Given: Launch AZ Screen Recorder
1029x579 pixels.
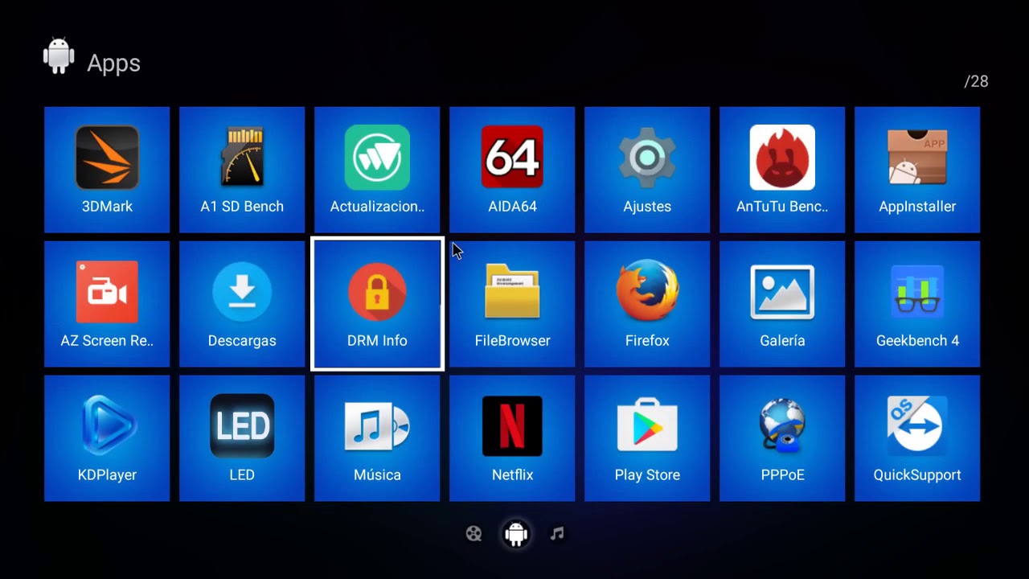Looking at the screenshot, I should tap(107, 304).
